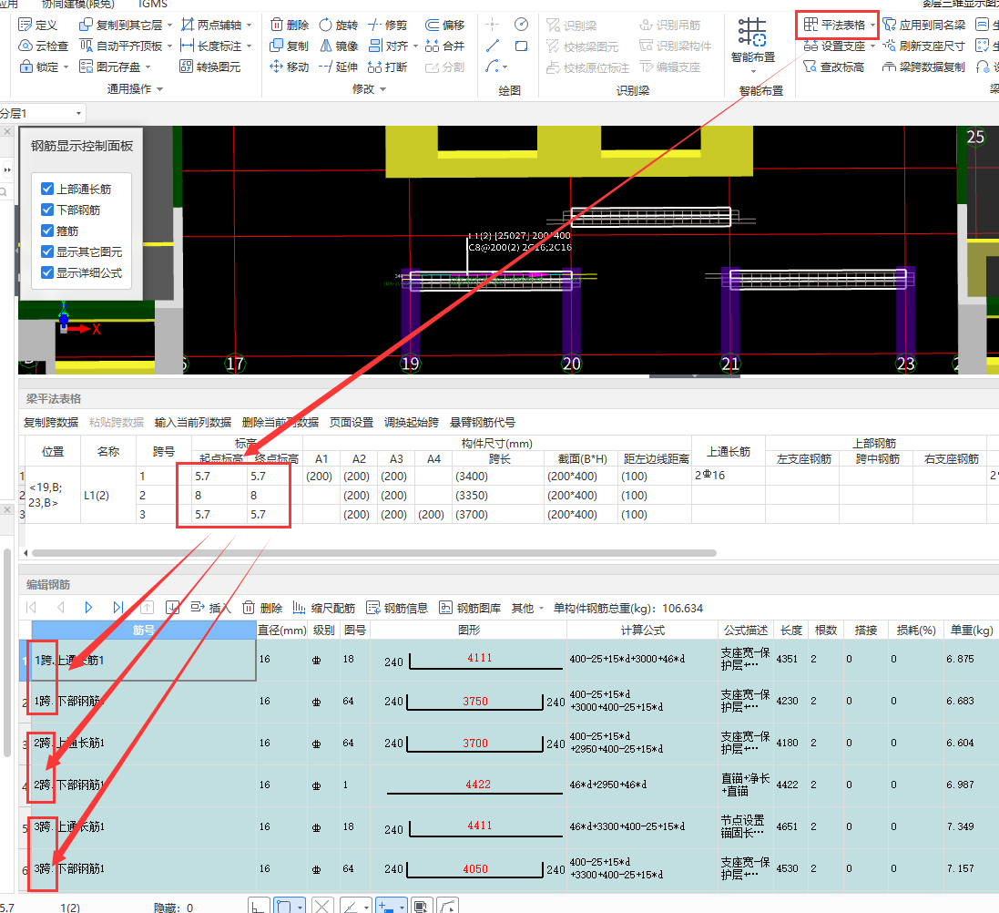
Task: Jump to last rebar record
Action: pyautogui.click(x=117, y=608)
